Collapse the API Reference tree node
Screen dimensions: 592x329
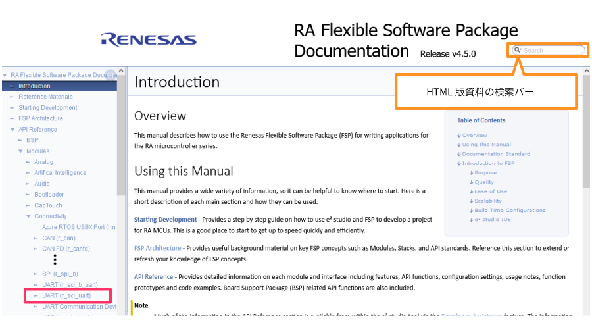point(12,129)
